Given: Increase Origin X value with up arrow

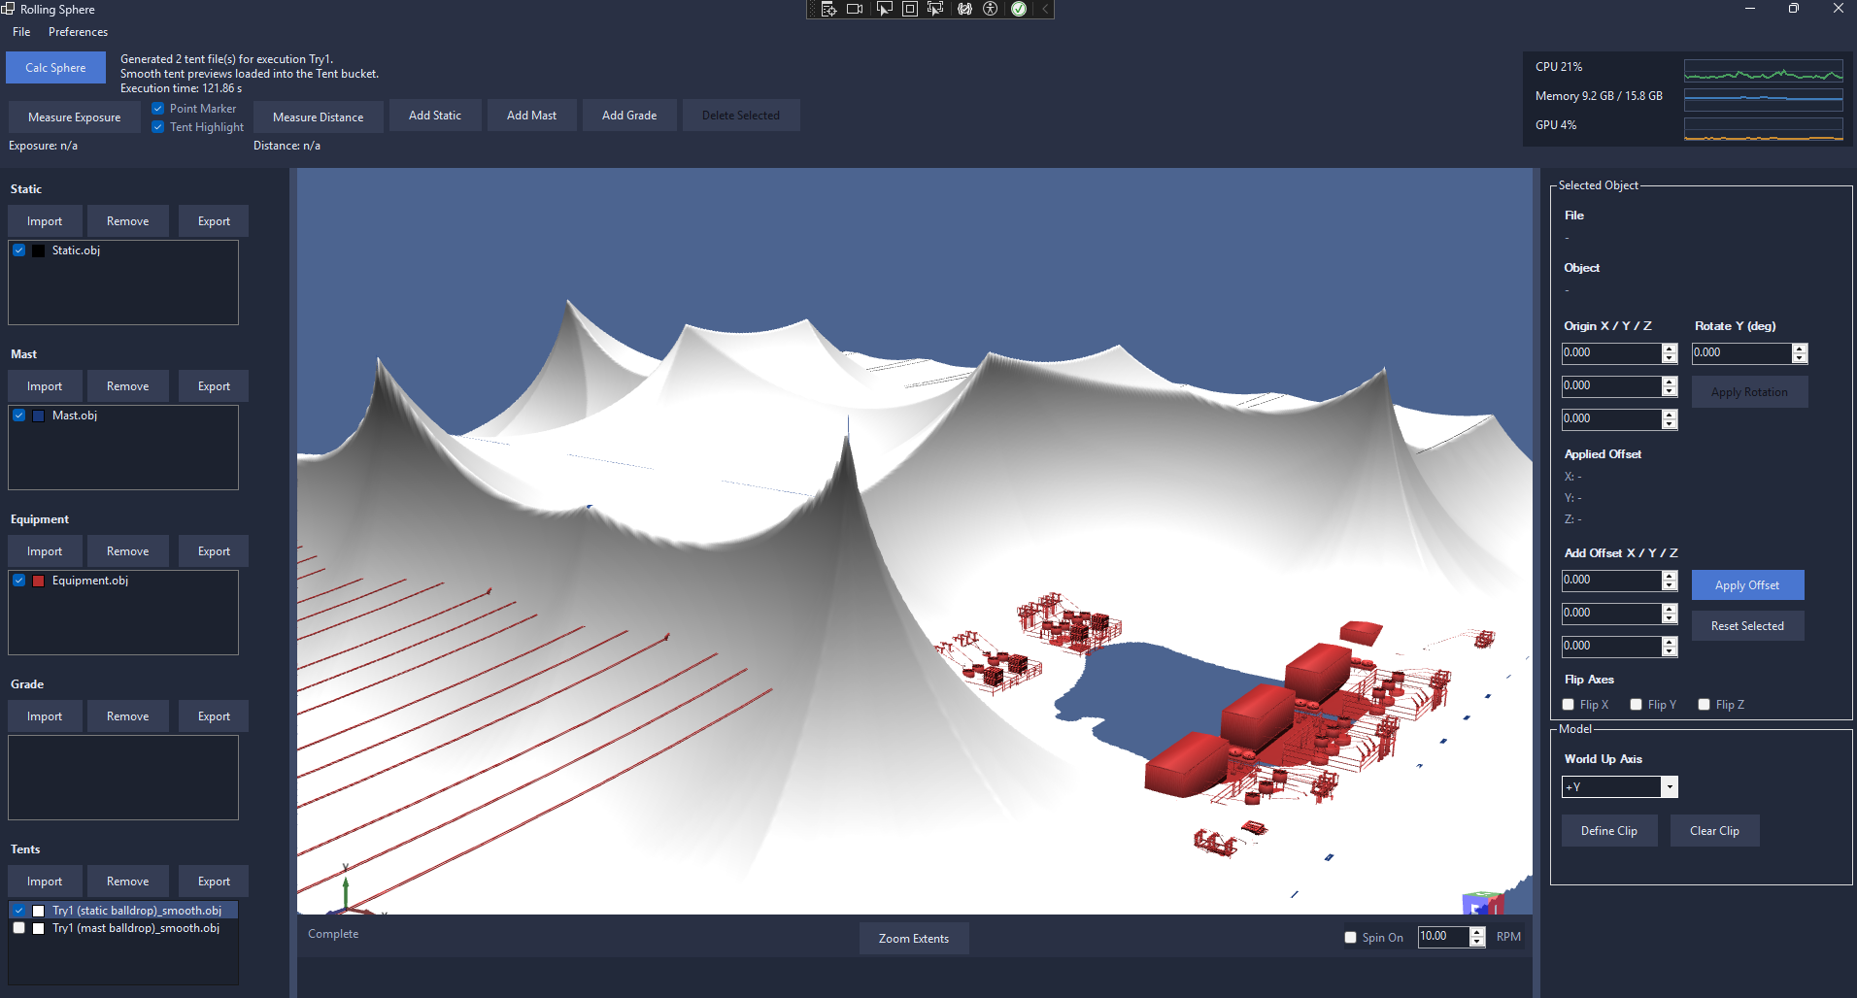Looking at the screenshot, I should pyautogui.click(x=1670, y=349).
